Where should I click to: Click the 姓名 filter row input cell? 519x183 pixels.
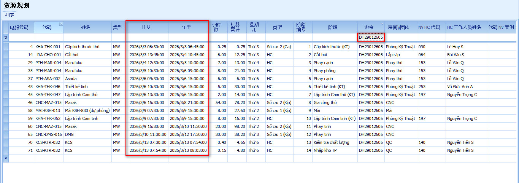coord(87,37)
